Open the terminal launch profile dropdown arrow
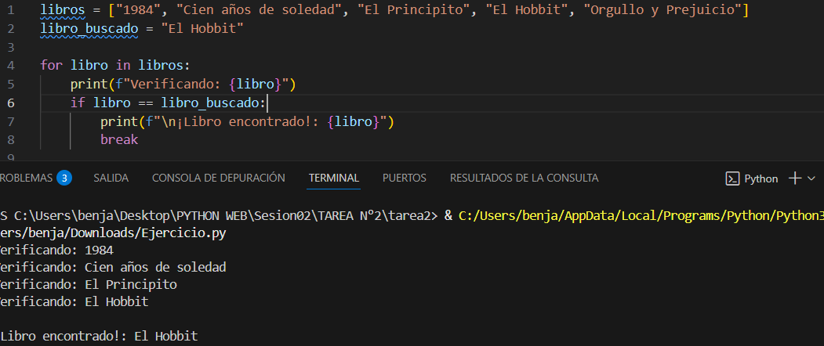824x346 pixels. [x=811, y=178]
